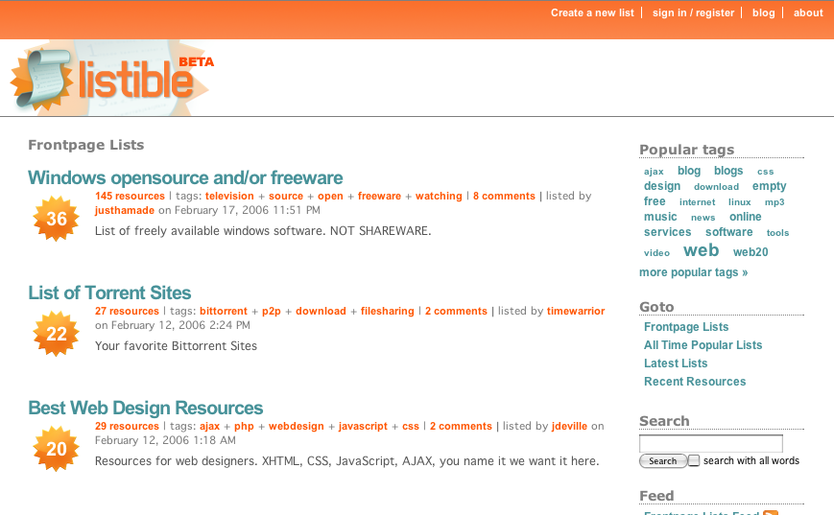Open user jdeville's profile
The image size is (834, 515).
click(569, 426)
